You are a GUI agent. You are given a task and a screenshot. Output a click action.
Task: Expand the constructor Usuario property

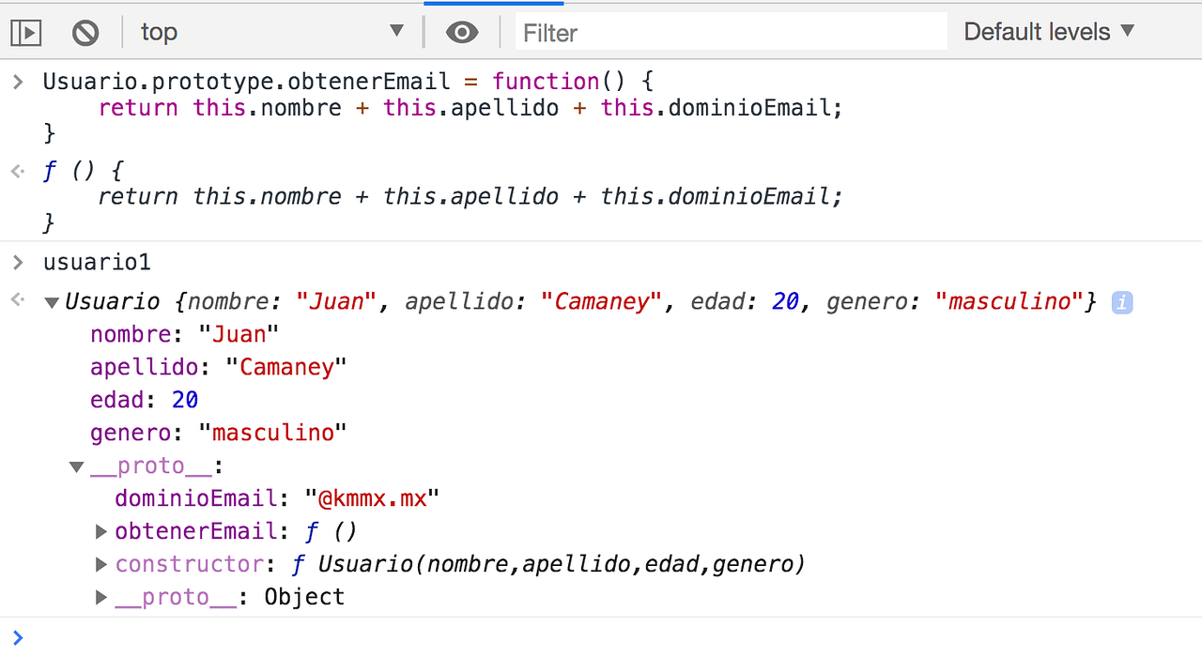(101, 564)
